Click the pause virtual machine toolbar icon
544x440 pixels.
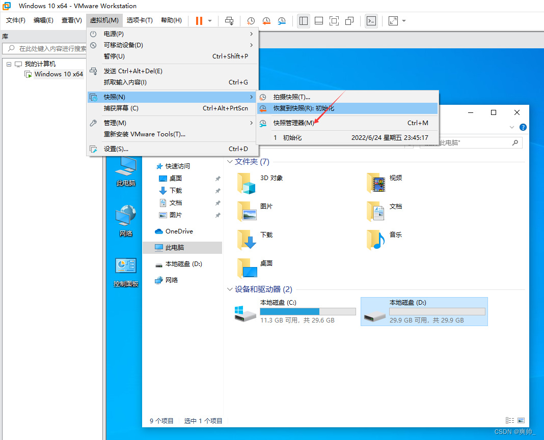199,21
